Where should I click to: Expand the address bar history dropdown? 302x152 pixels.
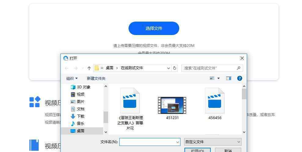point(169,68)
